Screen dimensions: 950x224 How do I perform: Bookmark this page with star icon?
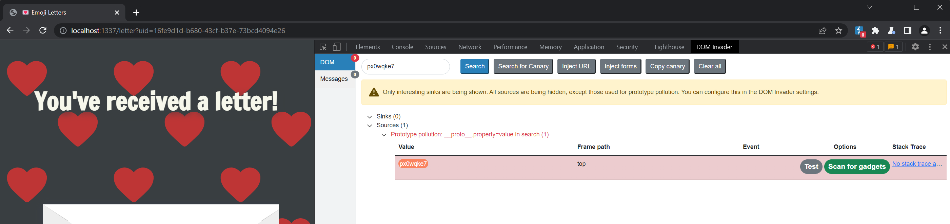[838, 30]
